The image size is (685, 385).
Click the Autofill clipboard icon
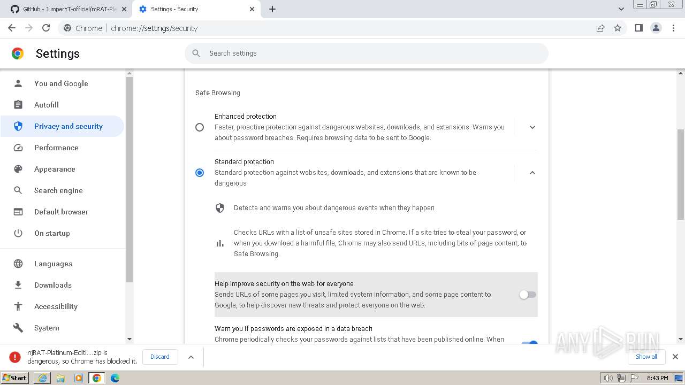click(18, 105)
